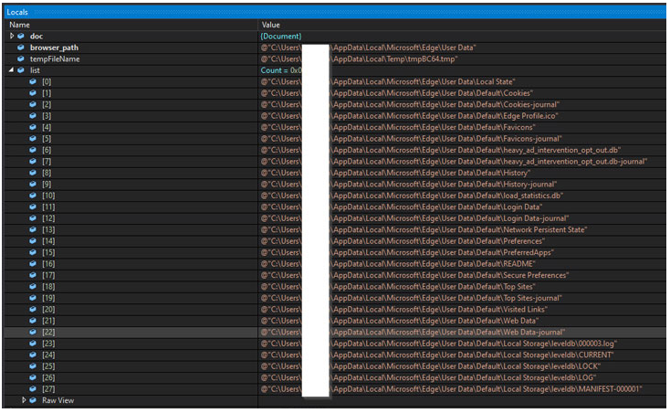Click the icon for item [0]
Screen dimensions: 670x413
[33, 81]
